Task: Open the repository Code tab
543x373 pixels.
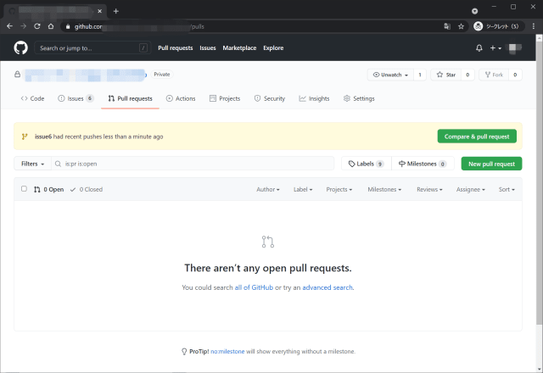Action: (x=32, y=98)
